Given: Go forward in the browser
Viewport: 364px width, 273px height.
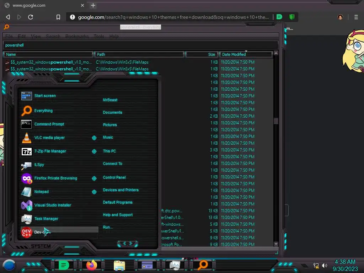Looking at the screenshot, I should point(19,17).
